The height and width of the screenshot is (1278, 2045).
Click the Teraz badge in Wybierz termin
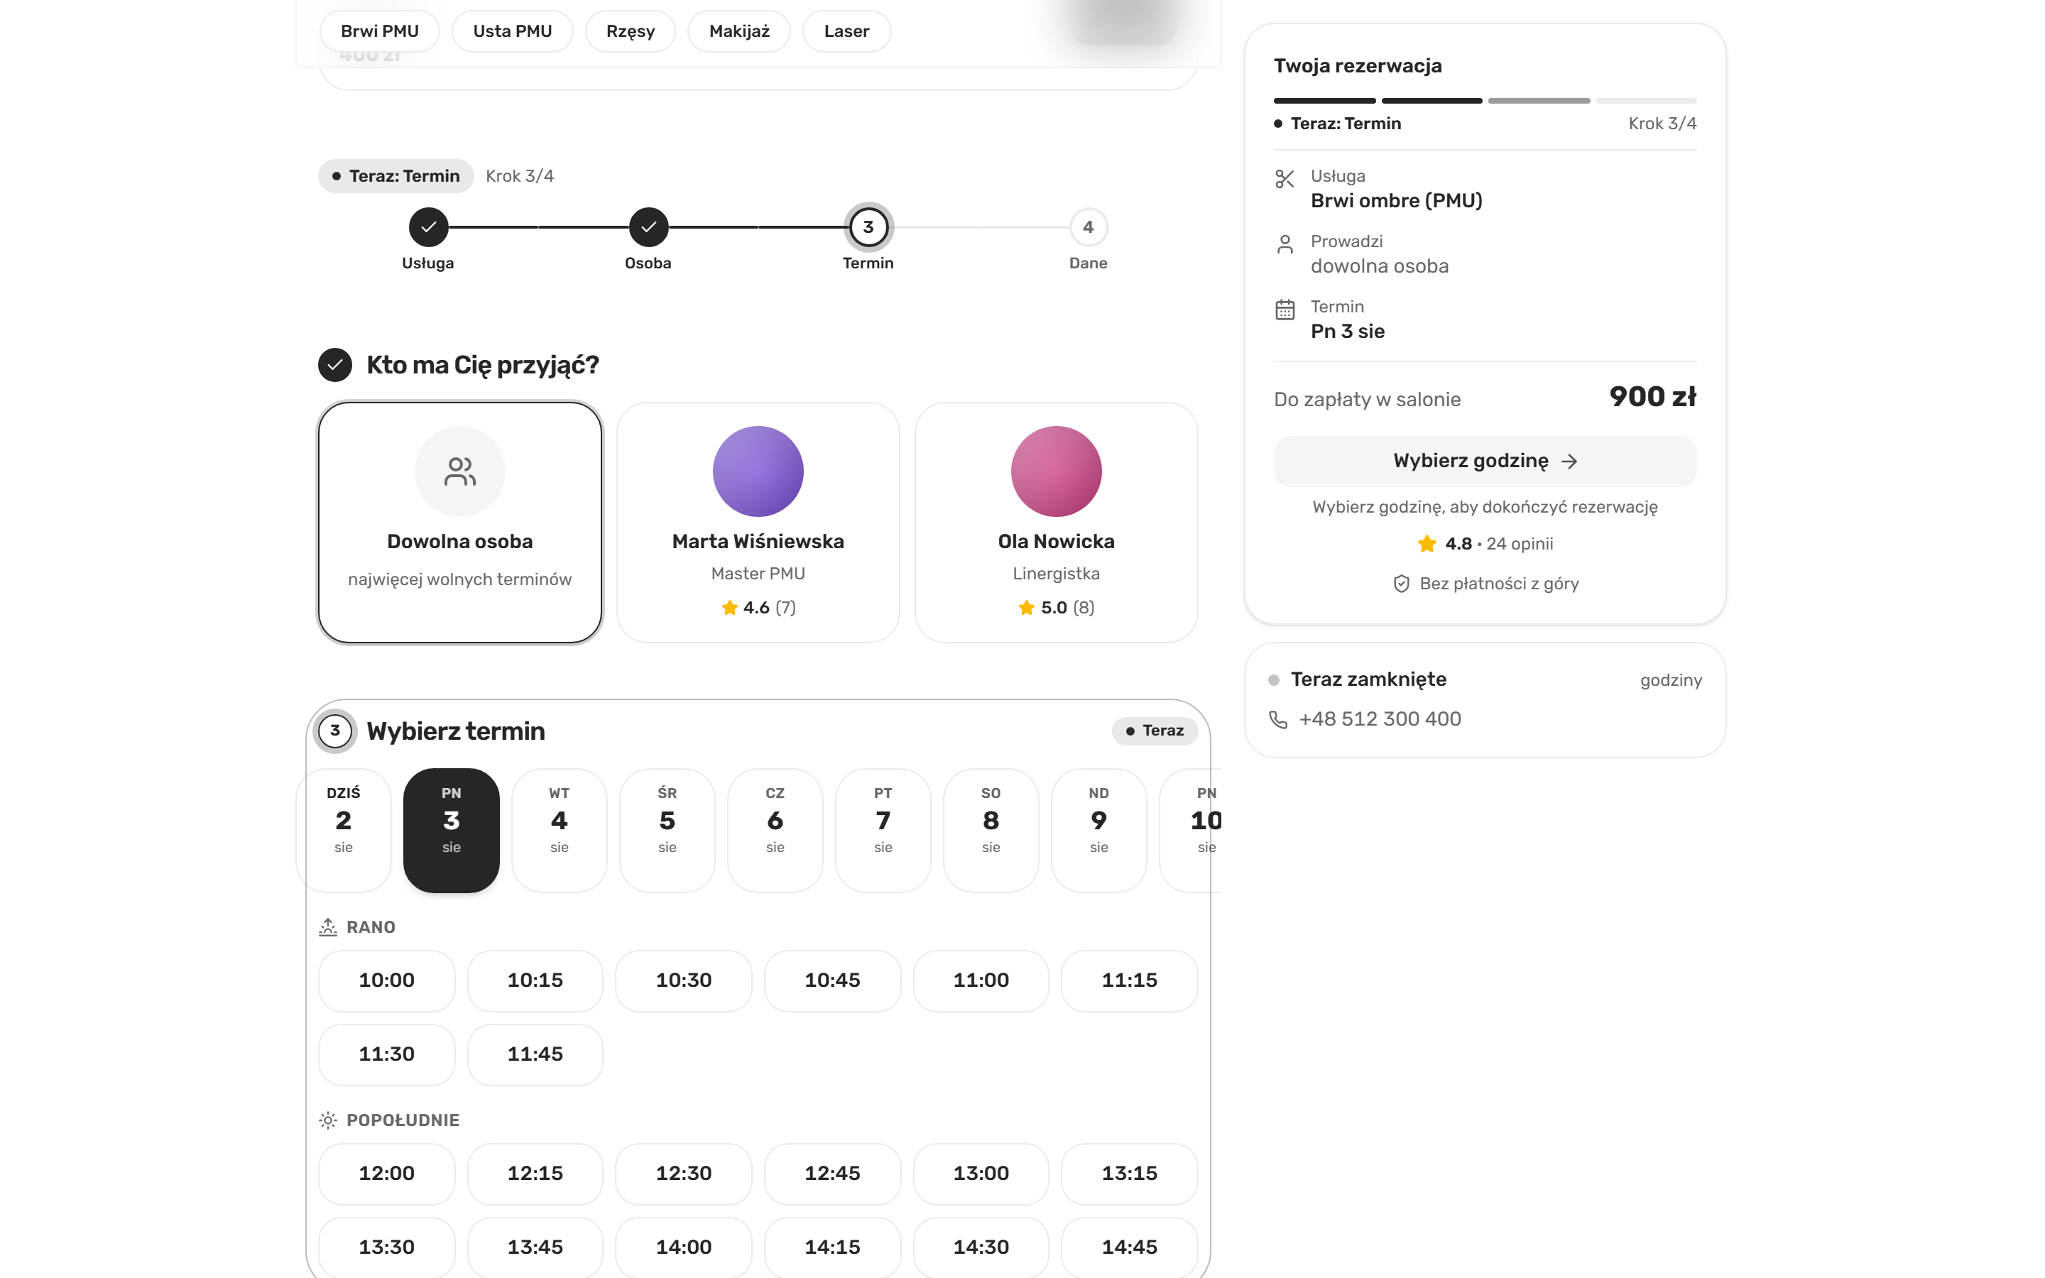coord(1155,731)
